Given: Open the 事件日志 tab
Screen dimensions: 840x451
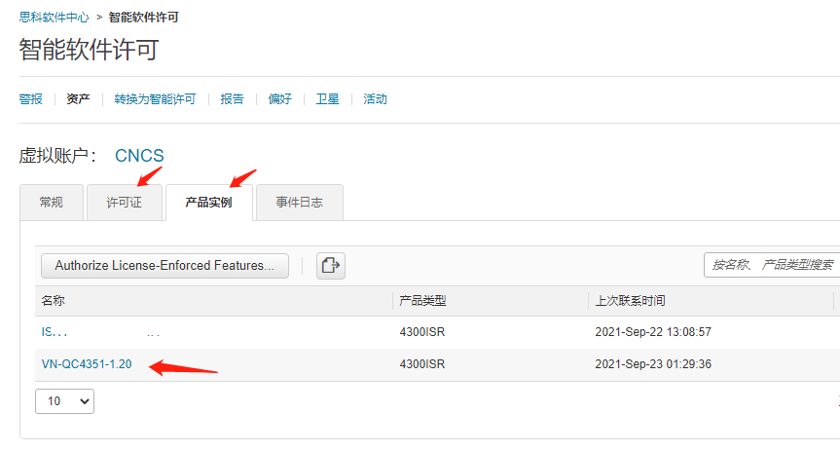Looking at the screenshot, I should 299,203.
